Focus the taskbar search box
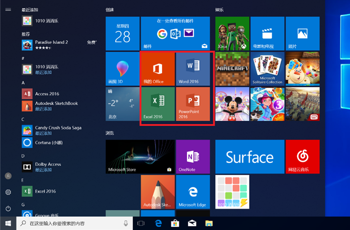 click(75, 224)
